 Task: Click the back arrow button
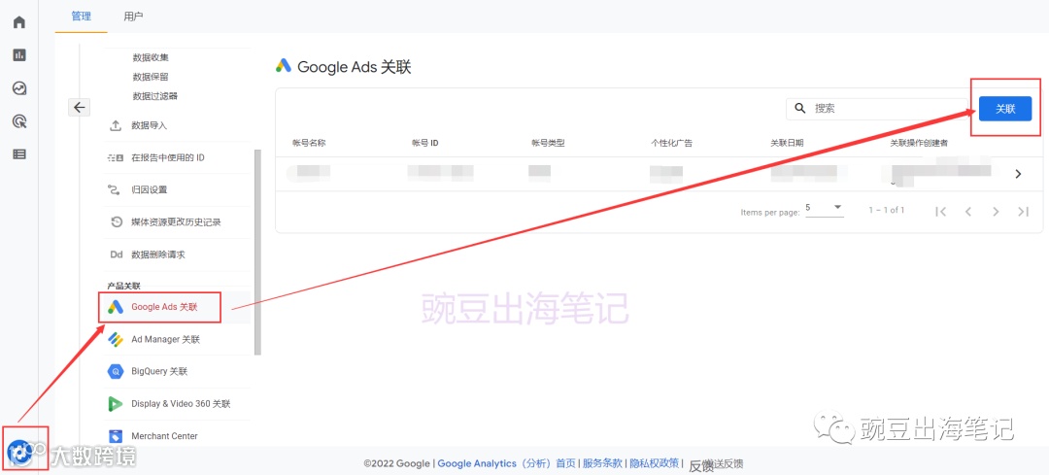coord(79,107)
